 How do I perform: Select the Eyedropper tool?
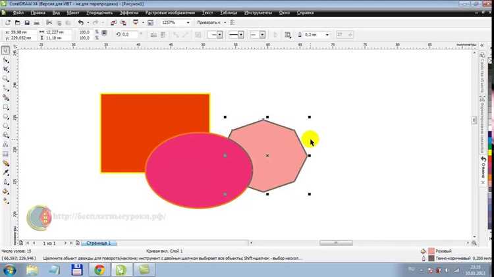[6, 172]
